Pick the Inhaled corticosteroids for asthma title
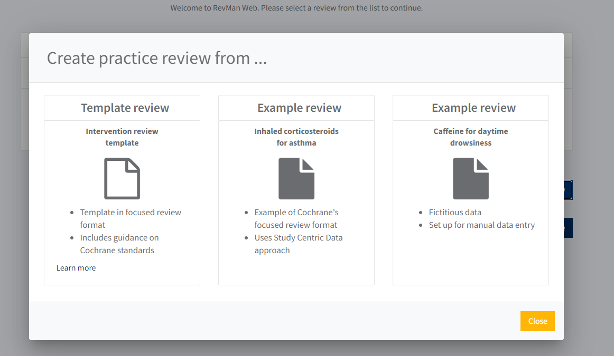Screen dimensions: 614x356 (x=296, y=137)
